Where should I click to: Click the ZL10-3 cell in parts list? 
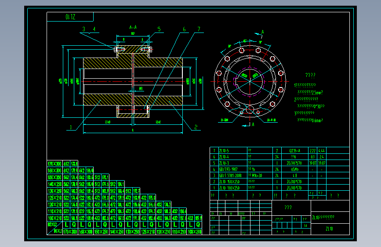coord(233,163)
